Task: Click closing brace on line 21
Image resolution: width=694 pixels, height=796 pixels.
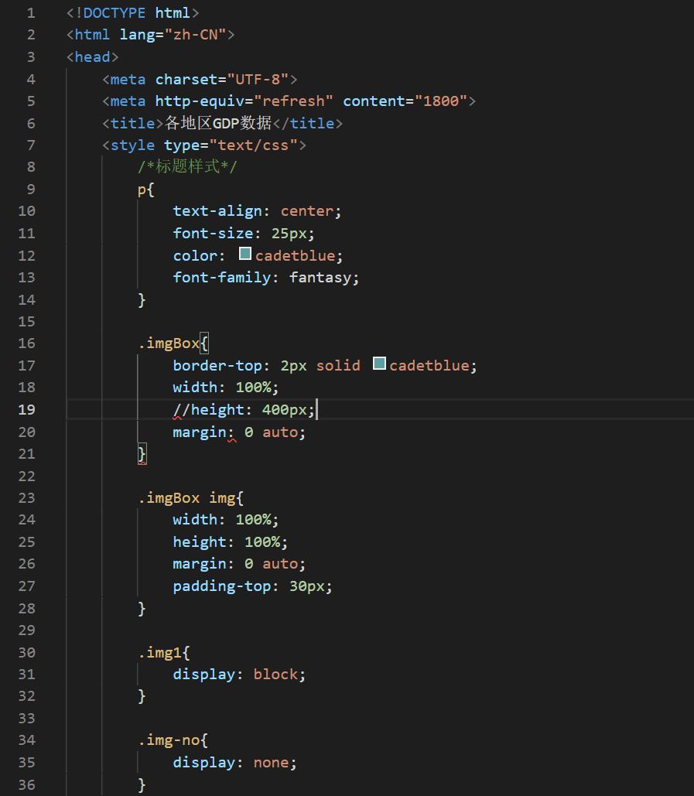Action: pos(142,454)
